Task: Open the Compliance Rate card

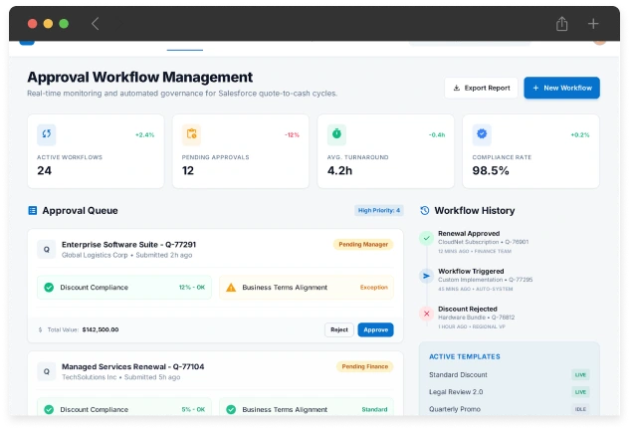Action: click(x=530, y=151)
